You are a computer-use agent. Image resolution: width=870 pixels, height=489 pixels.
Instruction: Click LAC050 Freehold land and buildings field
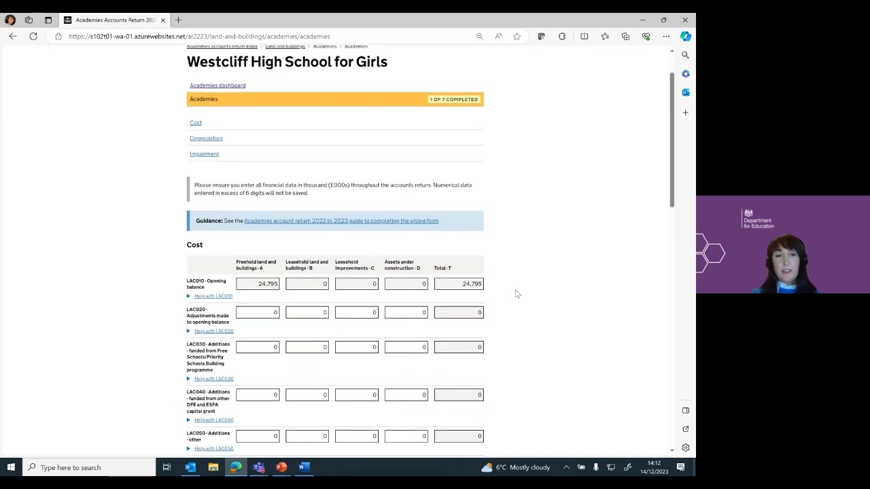click(x=258, y=436)
